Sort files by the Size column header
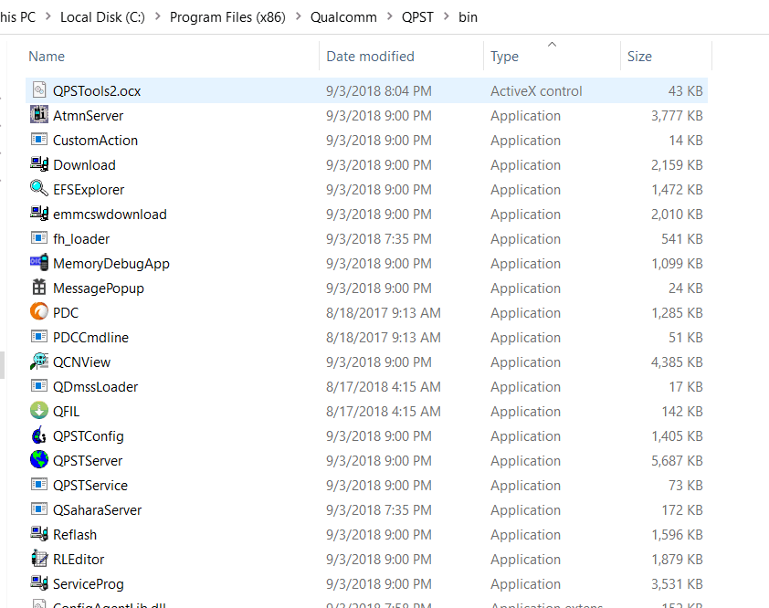The height and width of the screenshot is (608, 769). (x=640, y=56)
